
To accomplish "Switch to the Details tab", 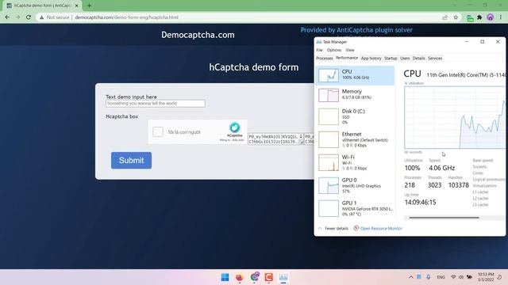I will click(418, 58).
